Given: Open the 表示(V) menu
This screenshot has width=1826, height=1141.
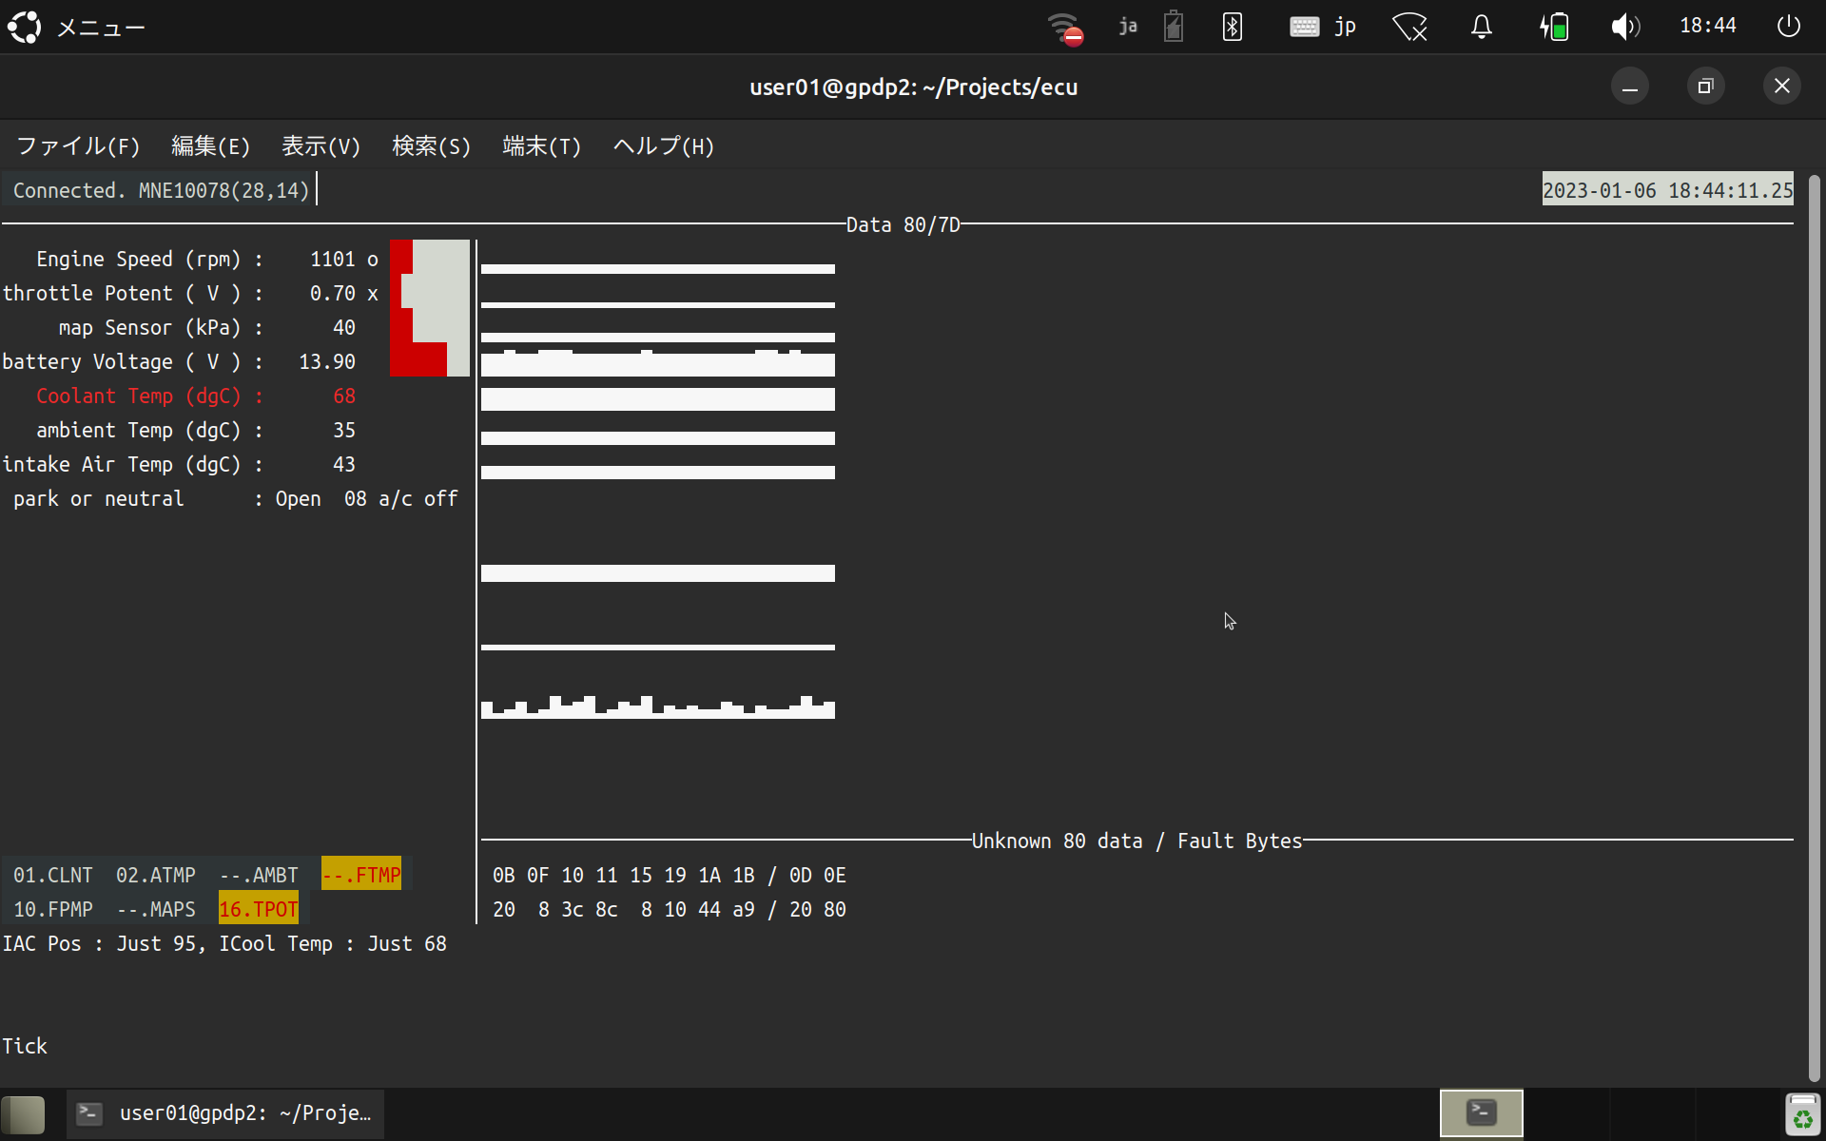Looking at the screenshot, I should click(x=321, y=146).
